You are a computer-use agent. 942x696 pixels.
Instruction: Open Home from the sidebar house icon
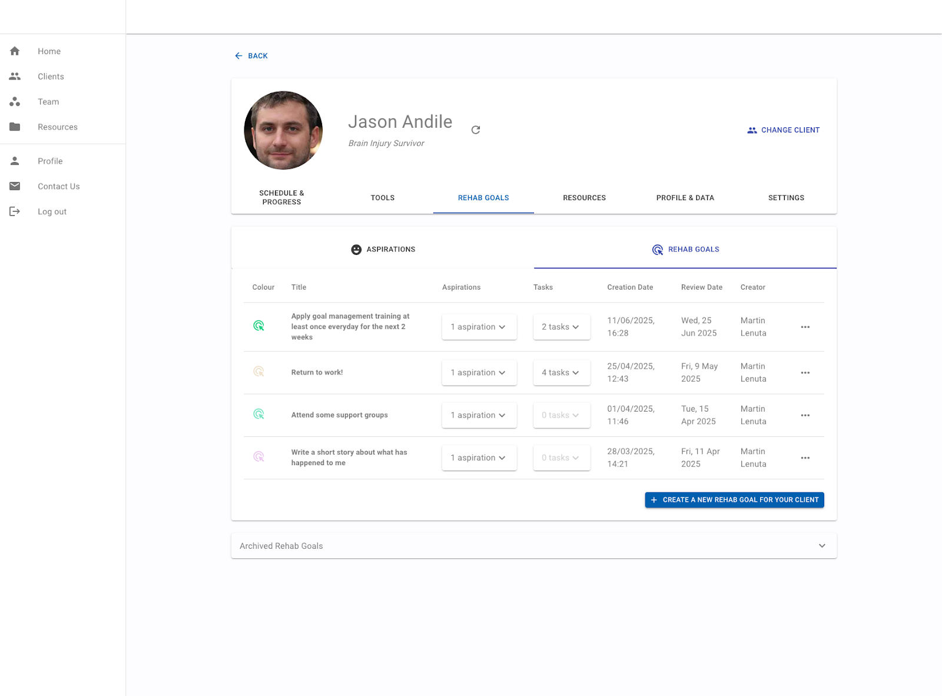tap(15, 51)
